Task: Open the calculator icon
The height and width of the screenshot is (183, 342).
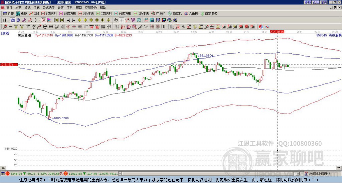Action: [x=152, y=20]
